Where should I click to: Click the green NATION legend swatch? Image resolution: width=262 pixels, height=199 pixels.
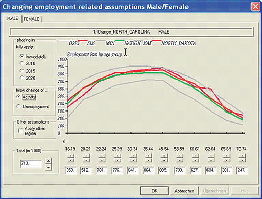[119, 41]
